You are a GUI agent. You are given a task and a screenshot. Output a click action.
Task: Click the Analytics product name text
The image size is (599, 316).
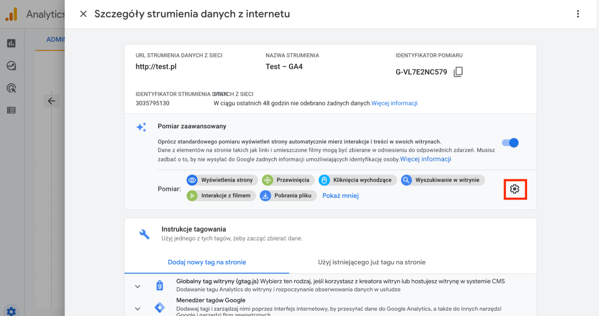coord(46,15)
